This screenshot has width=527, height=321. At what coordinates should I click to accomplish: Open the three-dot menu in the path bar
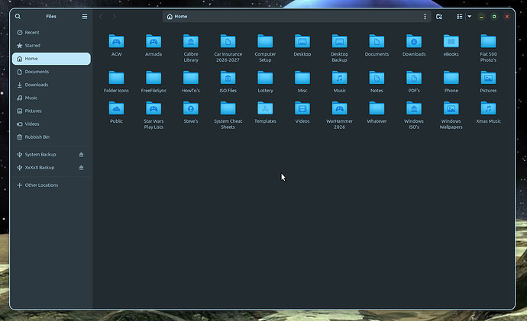425,16
